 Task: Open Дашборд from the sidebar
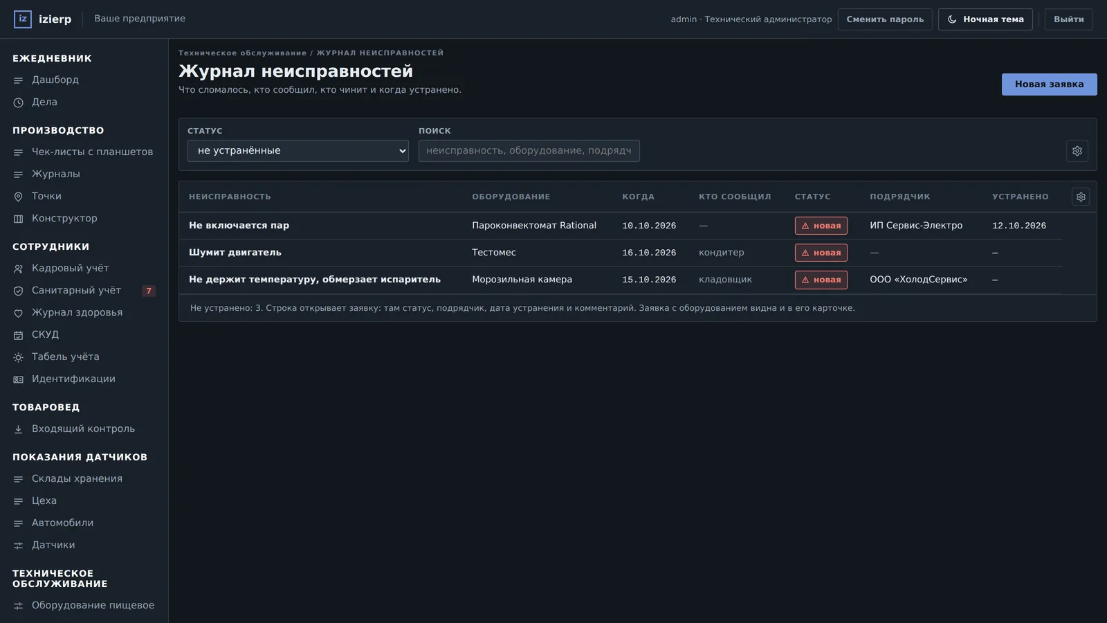point(55,80)
